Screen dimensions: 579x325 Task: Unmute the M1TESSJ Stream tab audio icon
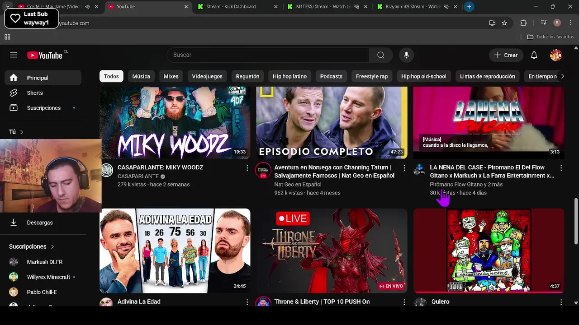pos(356,7)
